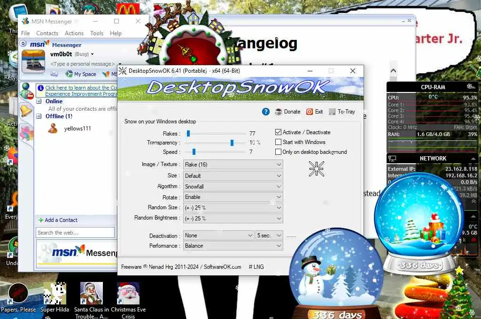Toggle the Activate / Deactivate checkbox
The height and width of the screenshot is (319, 481).
point(278,132)
